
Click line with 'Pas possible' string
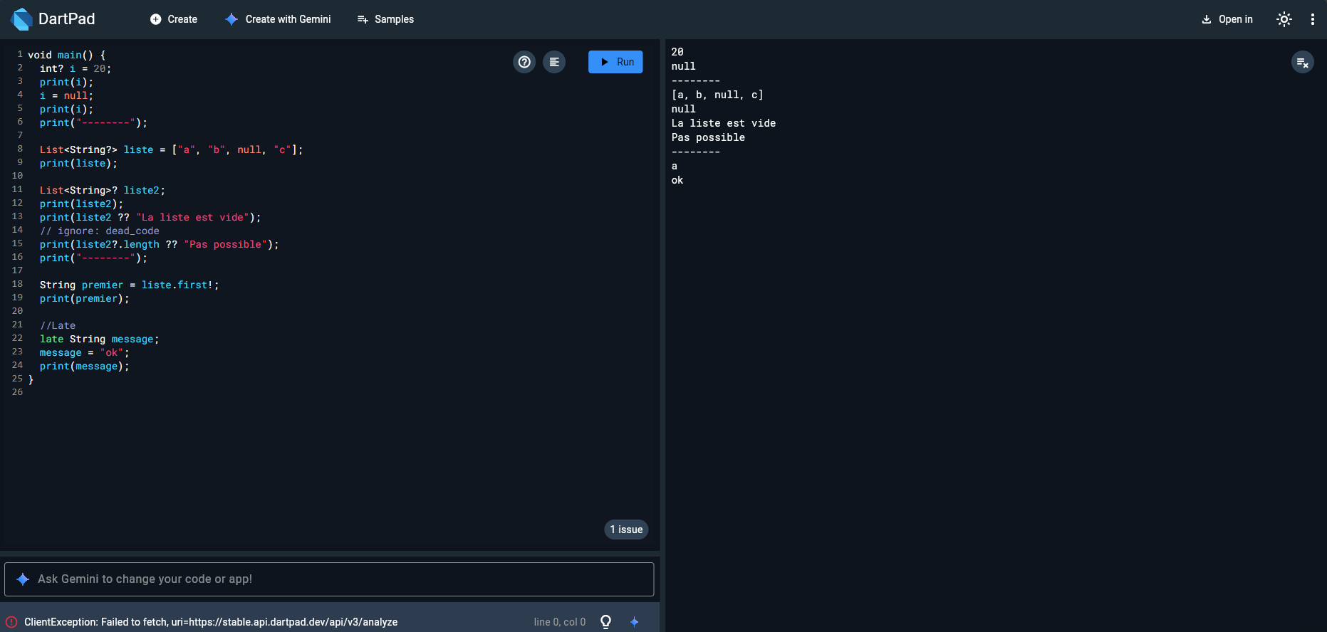click(x=160, y=244)
